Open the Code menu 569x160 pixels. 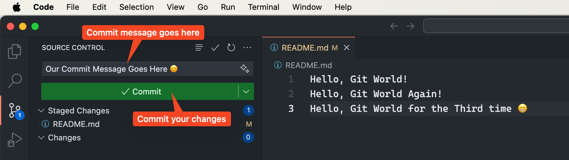tap(43, 7)
